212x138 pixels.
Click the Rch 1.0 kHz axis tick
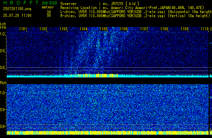(x=3, y=93)
